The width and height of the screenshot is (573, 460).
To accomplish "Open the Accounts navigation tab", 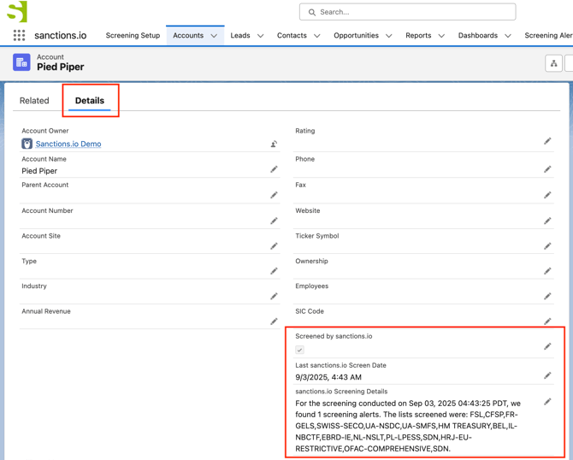I will click(188, 35).
